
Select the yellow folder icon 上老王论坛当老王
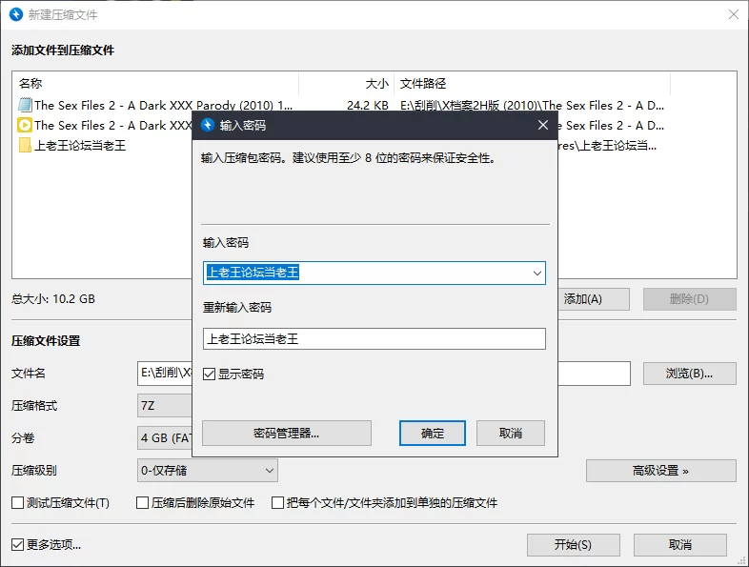25,145
